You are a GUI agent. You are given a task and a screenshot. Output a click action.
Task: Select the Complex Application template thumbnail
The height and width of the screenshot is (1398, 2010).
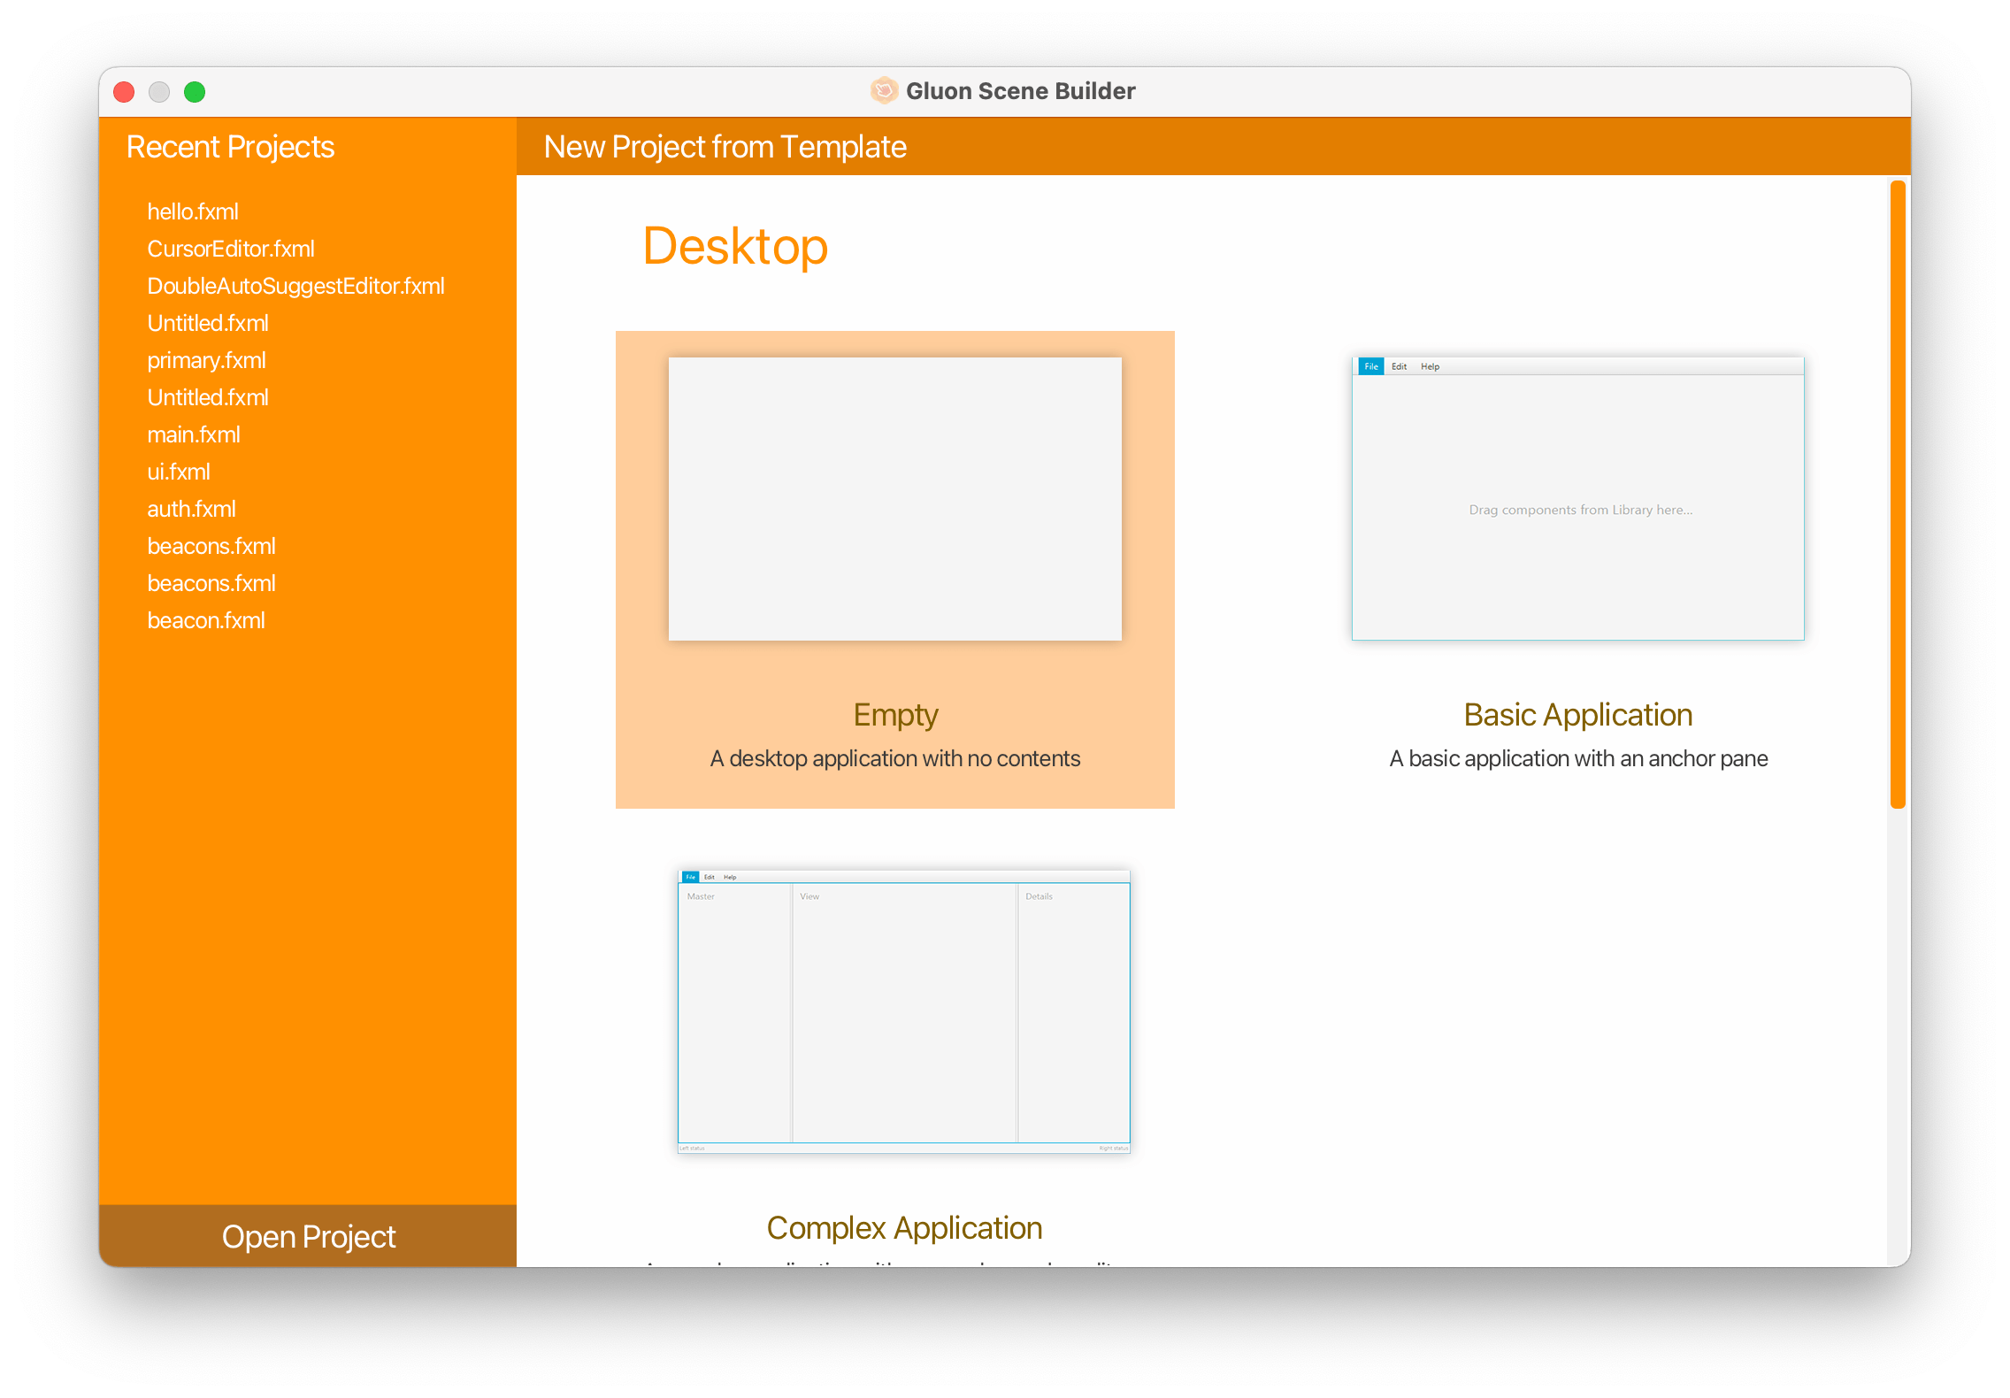click(x=904, y=1011)
